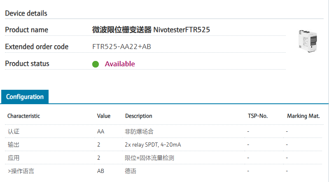Image resolution: width=329 pixels, height=182 pixels.
Task: Select the 应用 characteristic row
Action: pos(14,158)
